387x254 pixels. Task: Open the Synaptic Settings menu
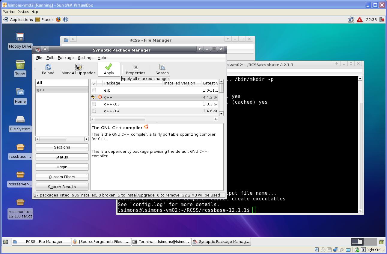[x=85, y=58]
